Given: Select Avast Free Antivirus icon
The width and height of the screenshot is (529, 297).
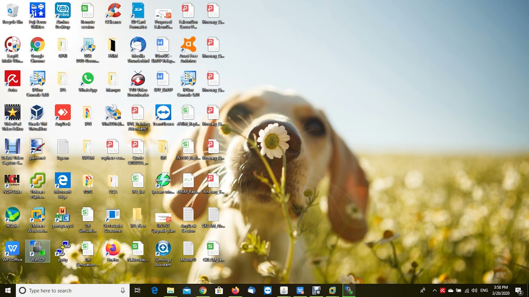Looking at the screenshot, I should click(188, 50).
